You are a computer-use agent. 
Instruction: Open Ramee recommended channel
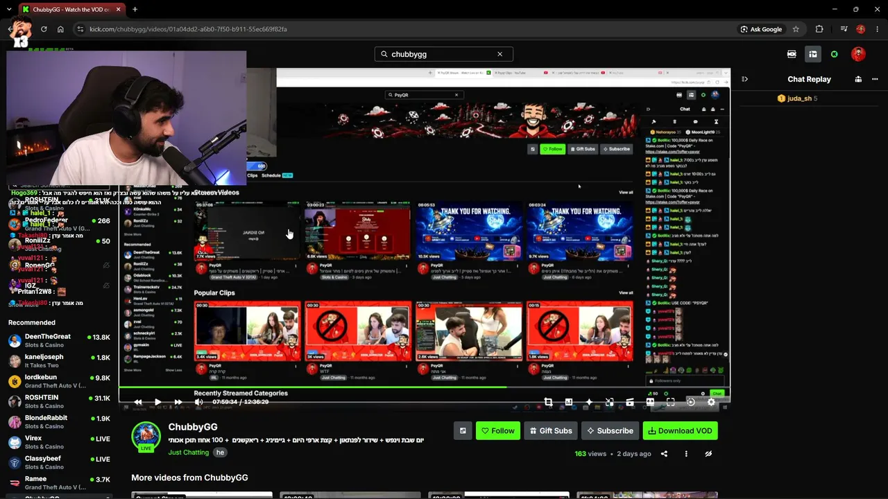[x=59, y=483]
